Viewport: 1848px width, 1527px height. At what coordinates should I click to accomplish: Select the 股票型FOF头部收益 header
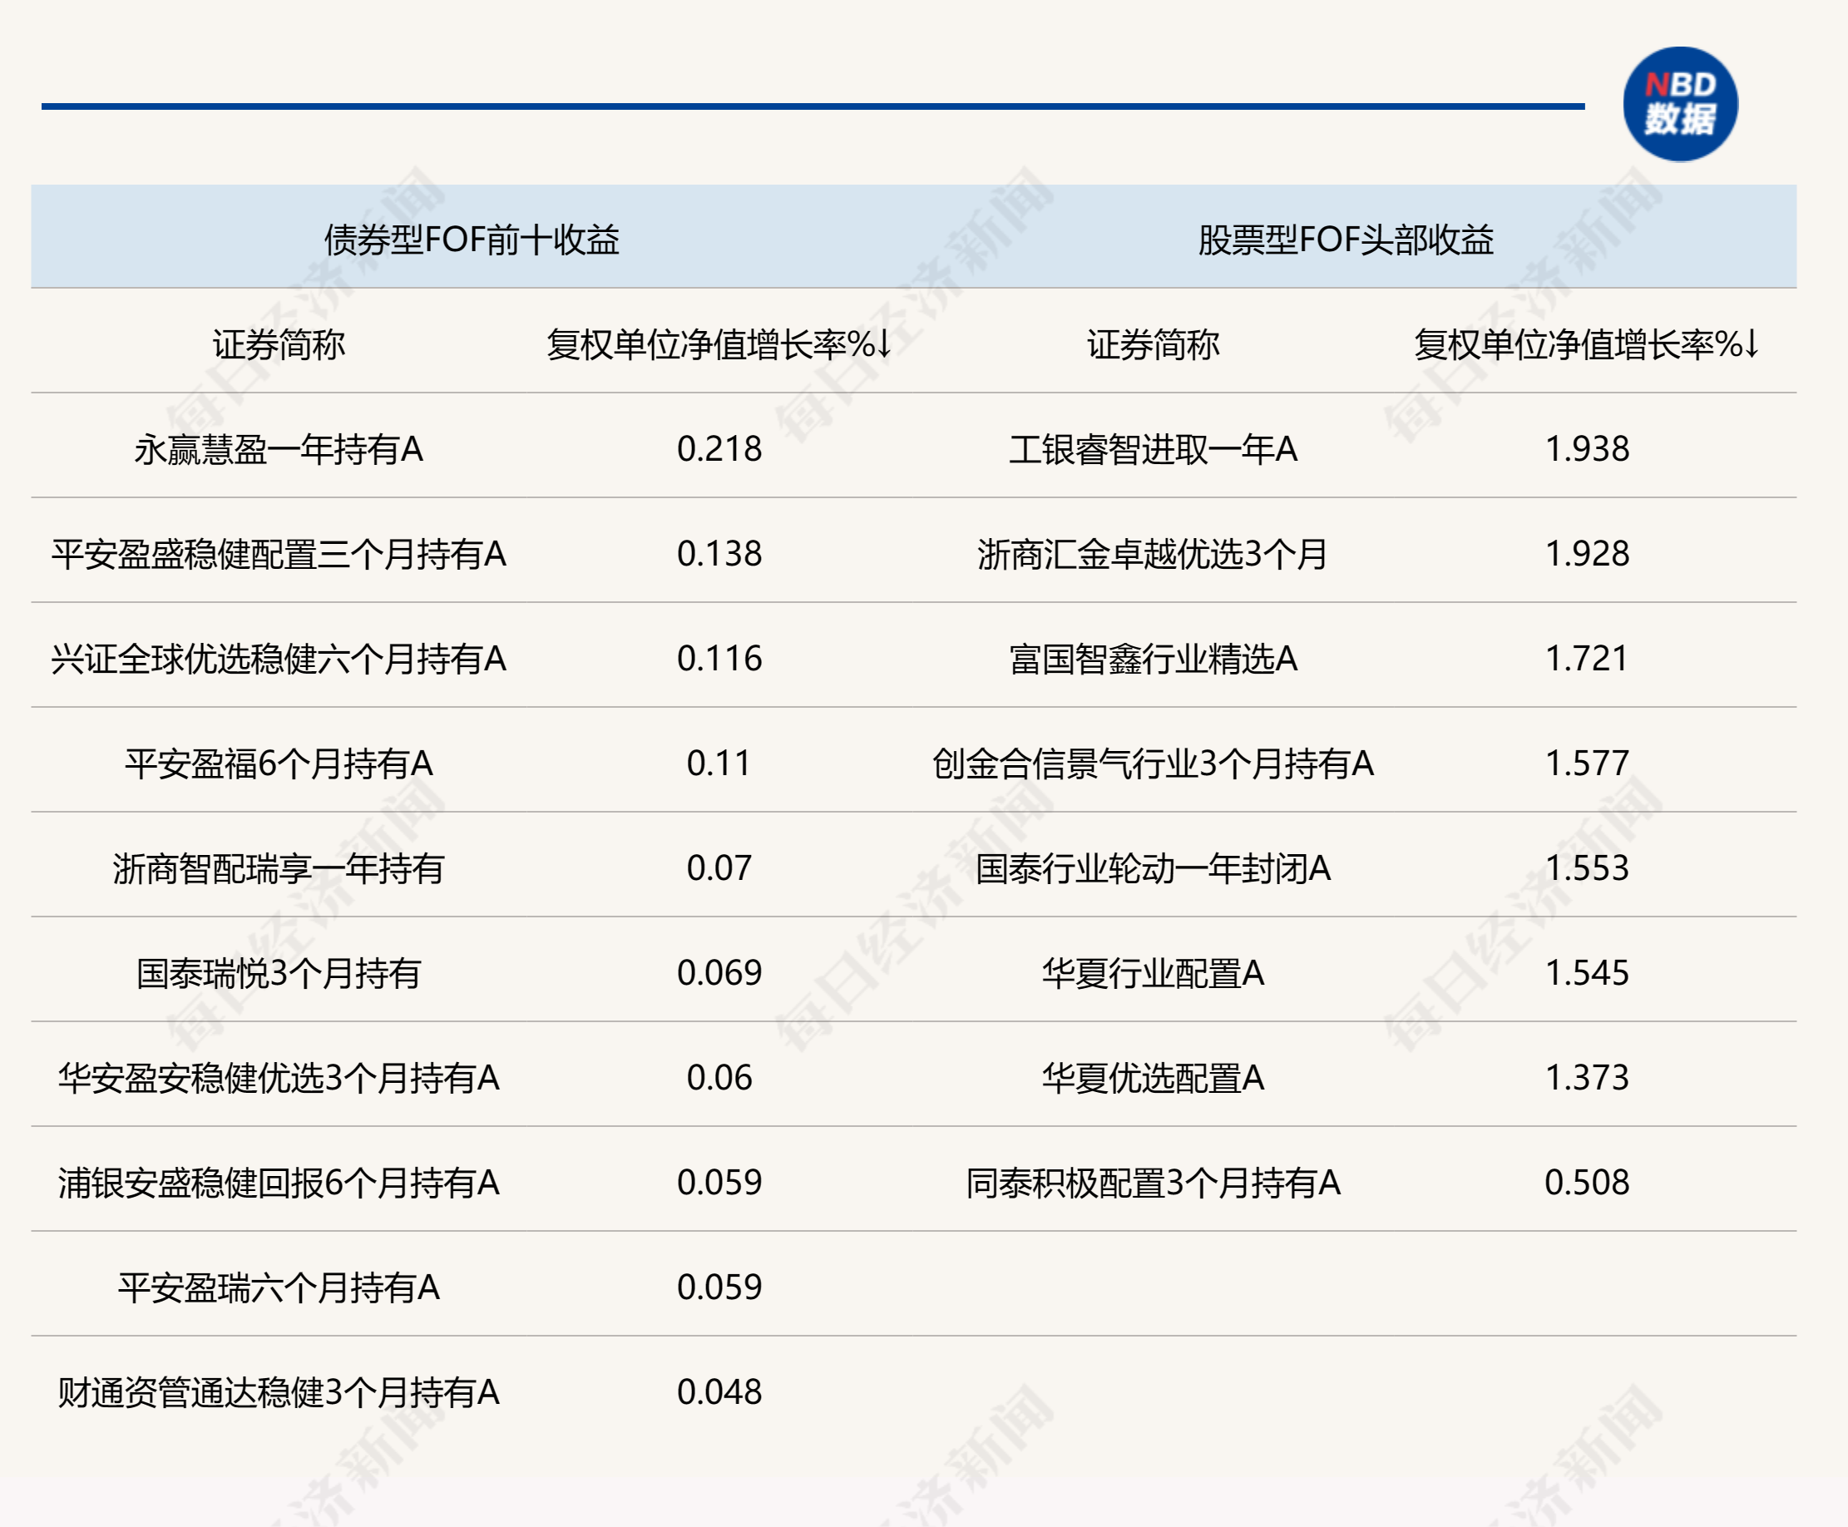1346,240
